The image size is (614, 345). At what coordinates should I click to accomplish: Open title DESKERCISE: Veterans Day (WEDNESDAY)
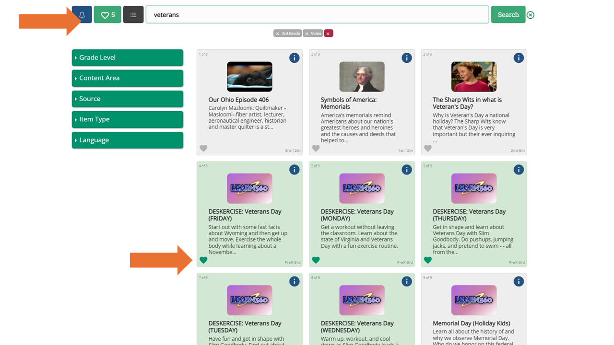click(x=357, y=327)
